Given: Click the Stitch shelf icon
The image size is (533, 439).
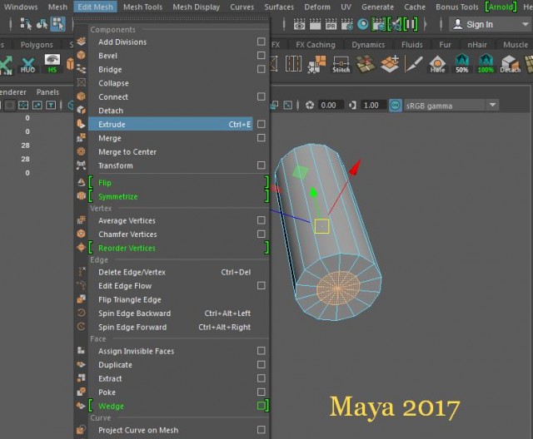Looking at the screenshot, I should tap(341, 65).
